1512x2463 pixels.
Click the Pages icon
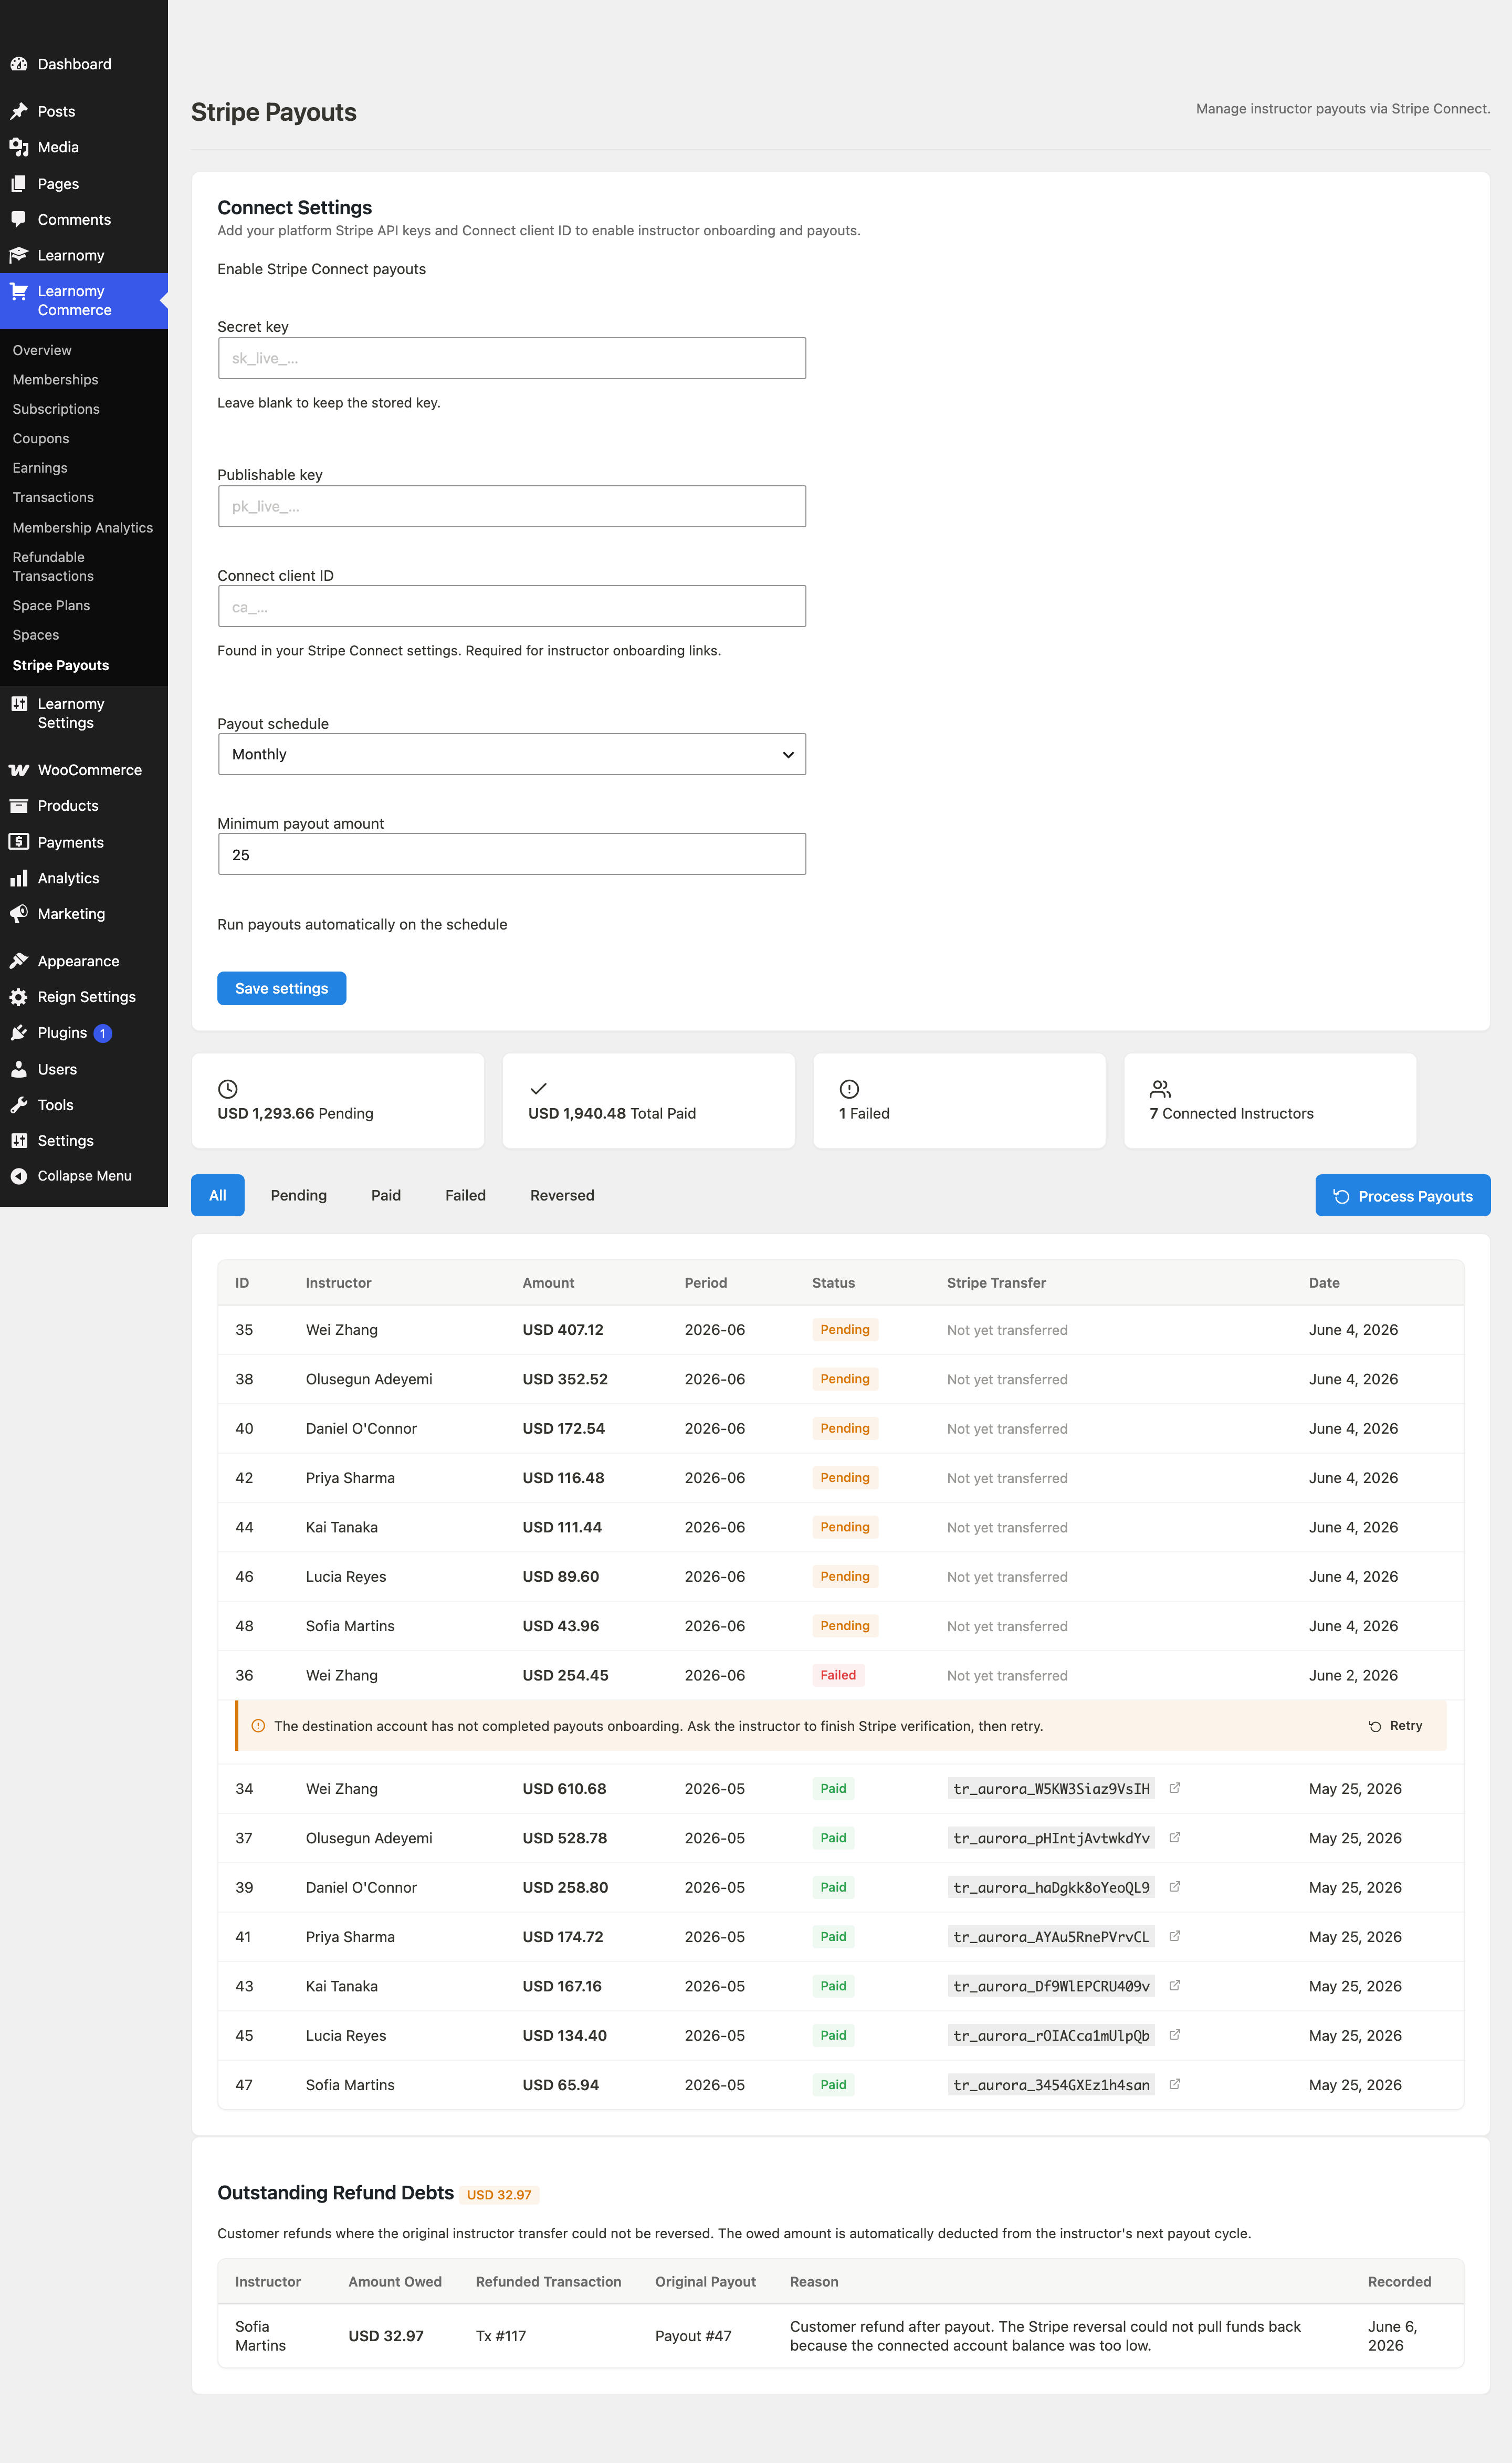pyautogui.click(x=18, y=184)
